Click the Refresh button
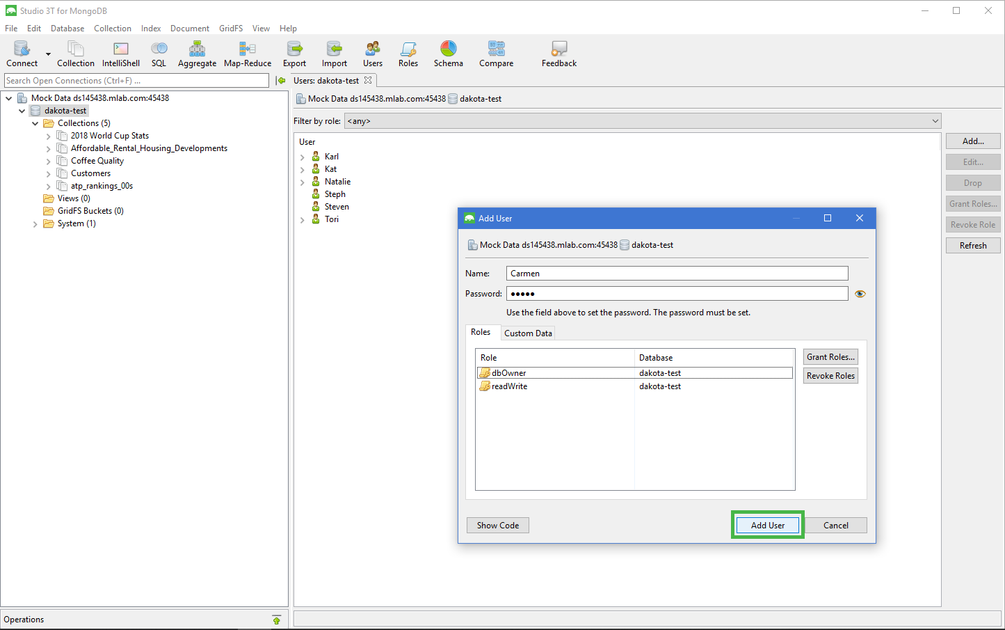1005x630 pixels. tap(973, 246)
